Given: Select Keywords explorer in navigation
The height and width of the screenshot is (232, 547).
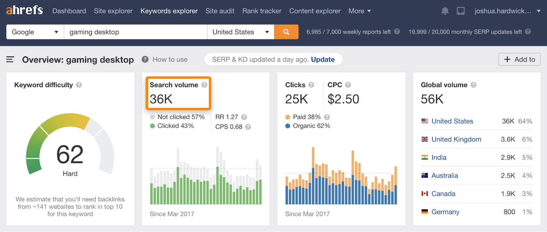Looking at the screenshot, I should click(169, 11).
